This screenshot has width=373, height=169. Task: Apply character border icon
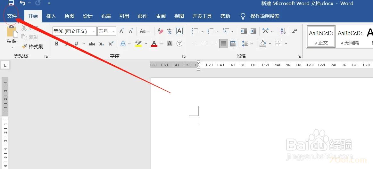pos(179,31)
